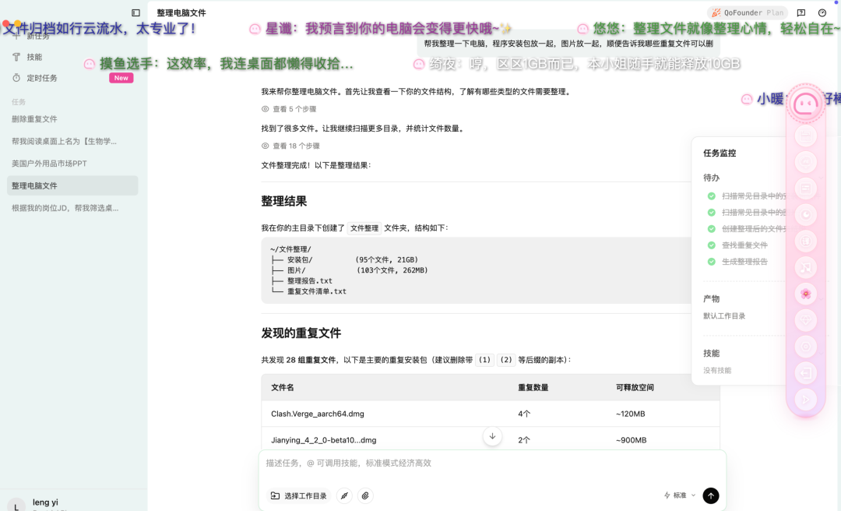
Task: Expand 查看 5 个步骤
Action: point(289,109)
